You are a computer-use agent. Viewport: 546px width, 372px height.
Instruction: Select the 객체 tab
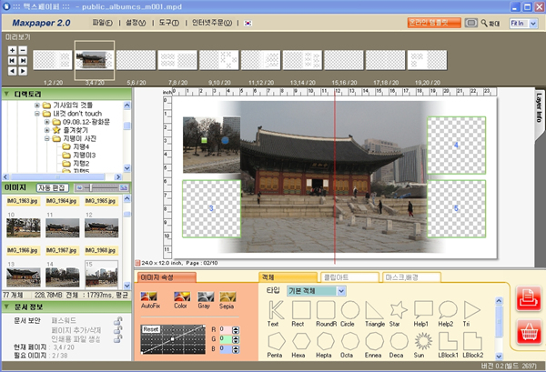tap(288, 277)
